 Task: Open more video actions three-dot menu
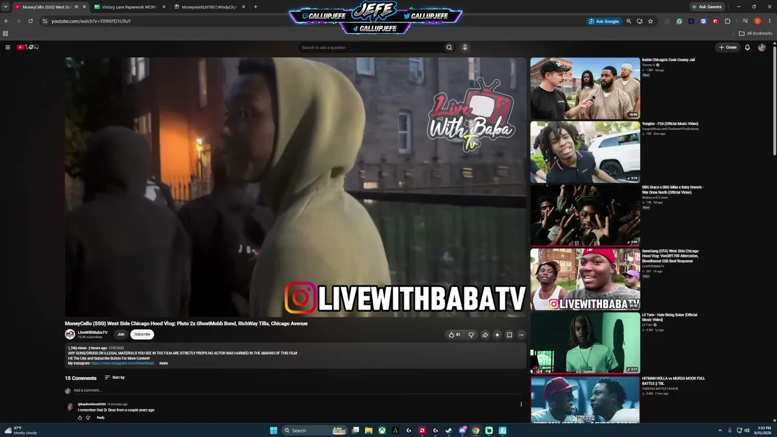click(x=521, y=334)
